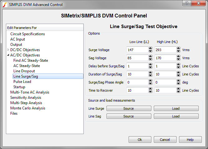
Task: Click the SIMPLIS logo icon in title bar
Action: click(5, 4)
